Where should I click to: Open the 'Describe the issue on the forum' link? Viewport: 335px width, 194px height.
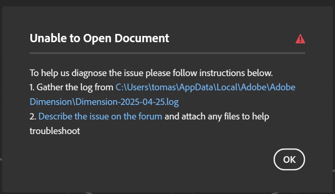(100, 116)
